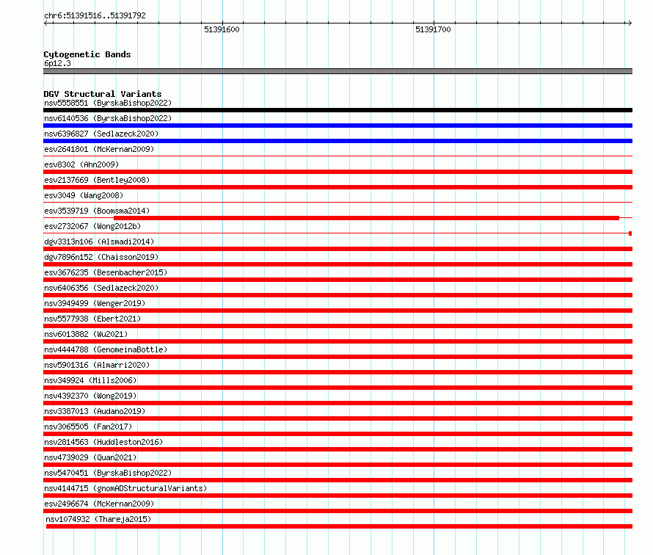Select the black nsv5558551 variant bar
Viewport: 653px width, 555px height.
pos(338,110)
